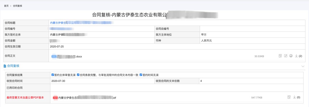Open the blue contract title link

[x=82, y=23]
